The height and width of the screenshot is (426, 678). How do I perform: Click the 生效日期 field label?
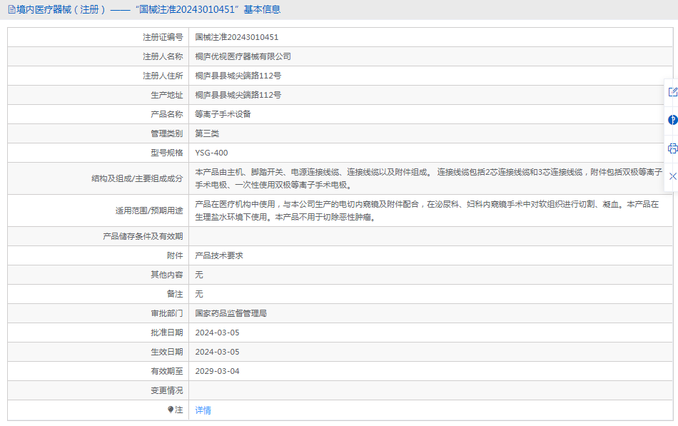[x=167, y=352]
